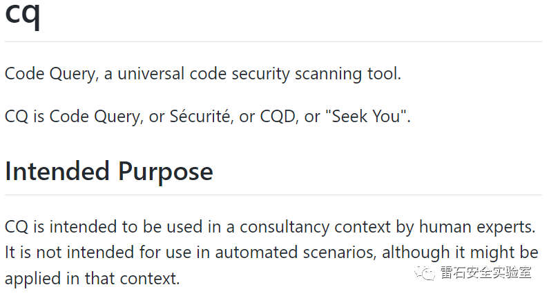The image size is (549, 296).
Task: Click the WeChat logo watermark icon
Action: click(x=425, y=273)
